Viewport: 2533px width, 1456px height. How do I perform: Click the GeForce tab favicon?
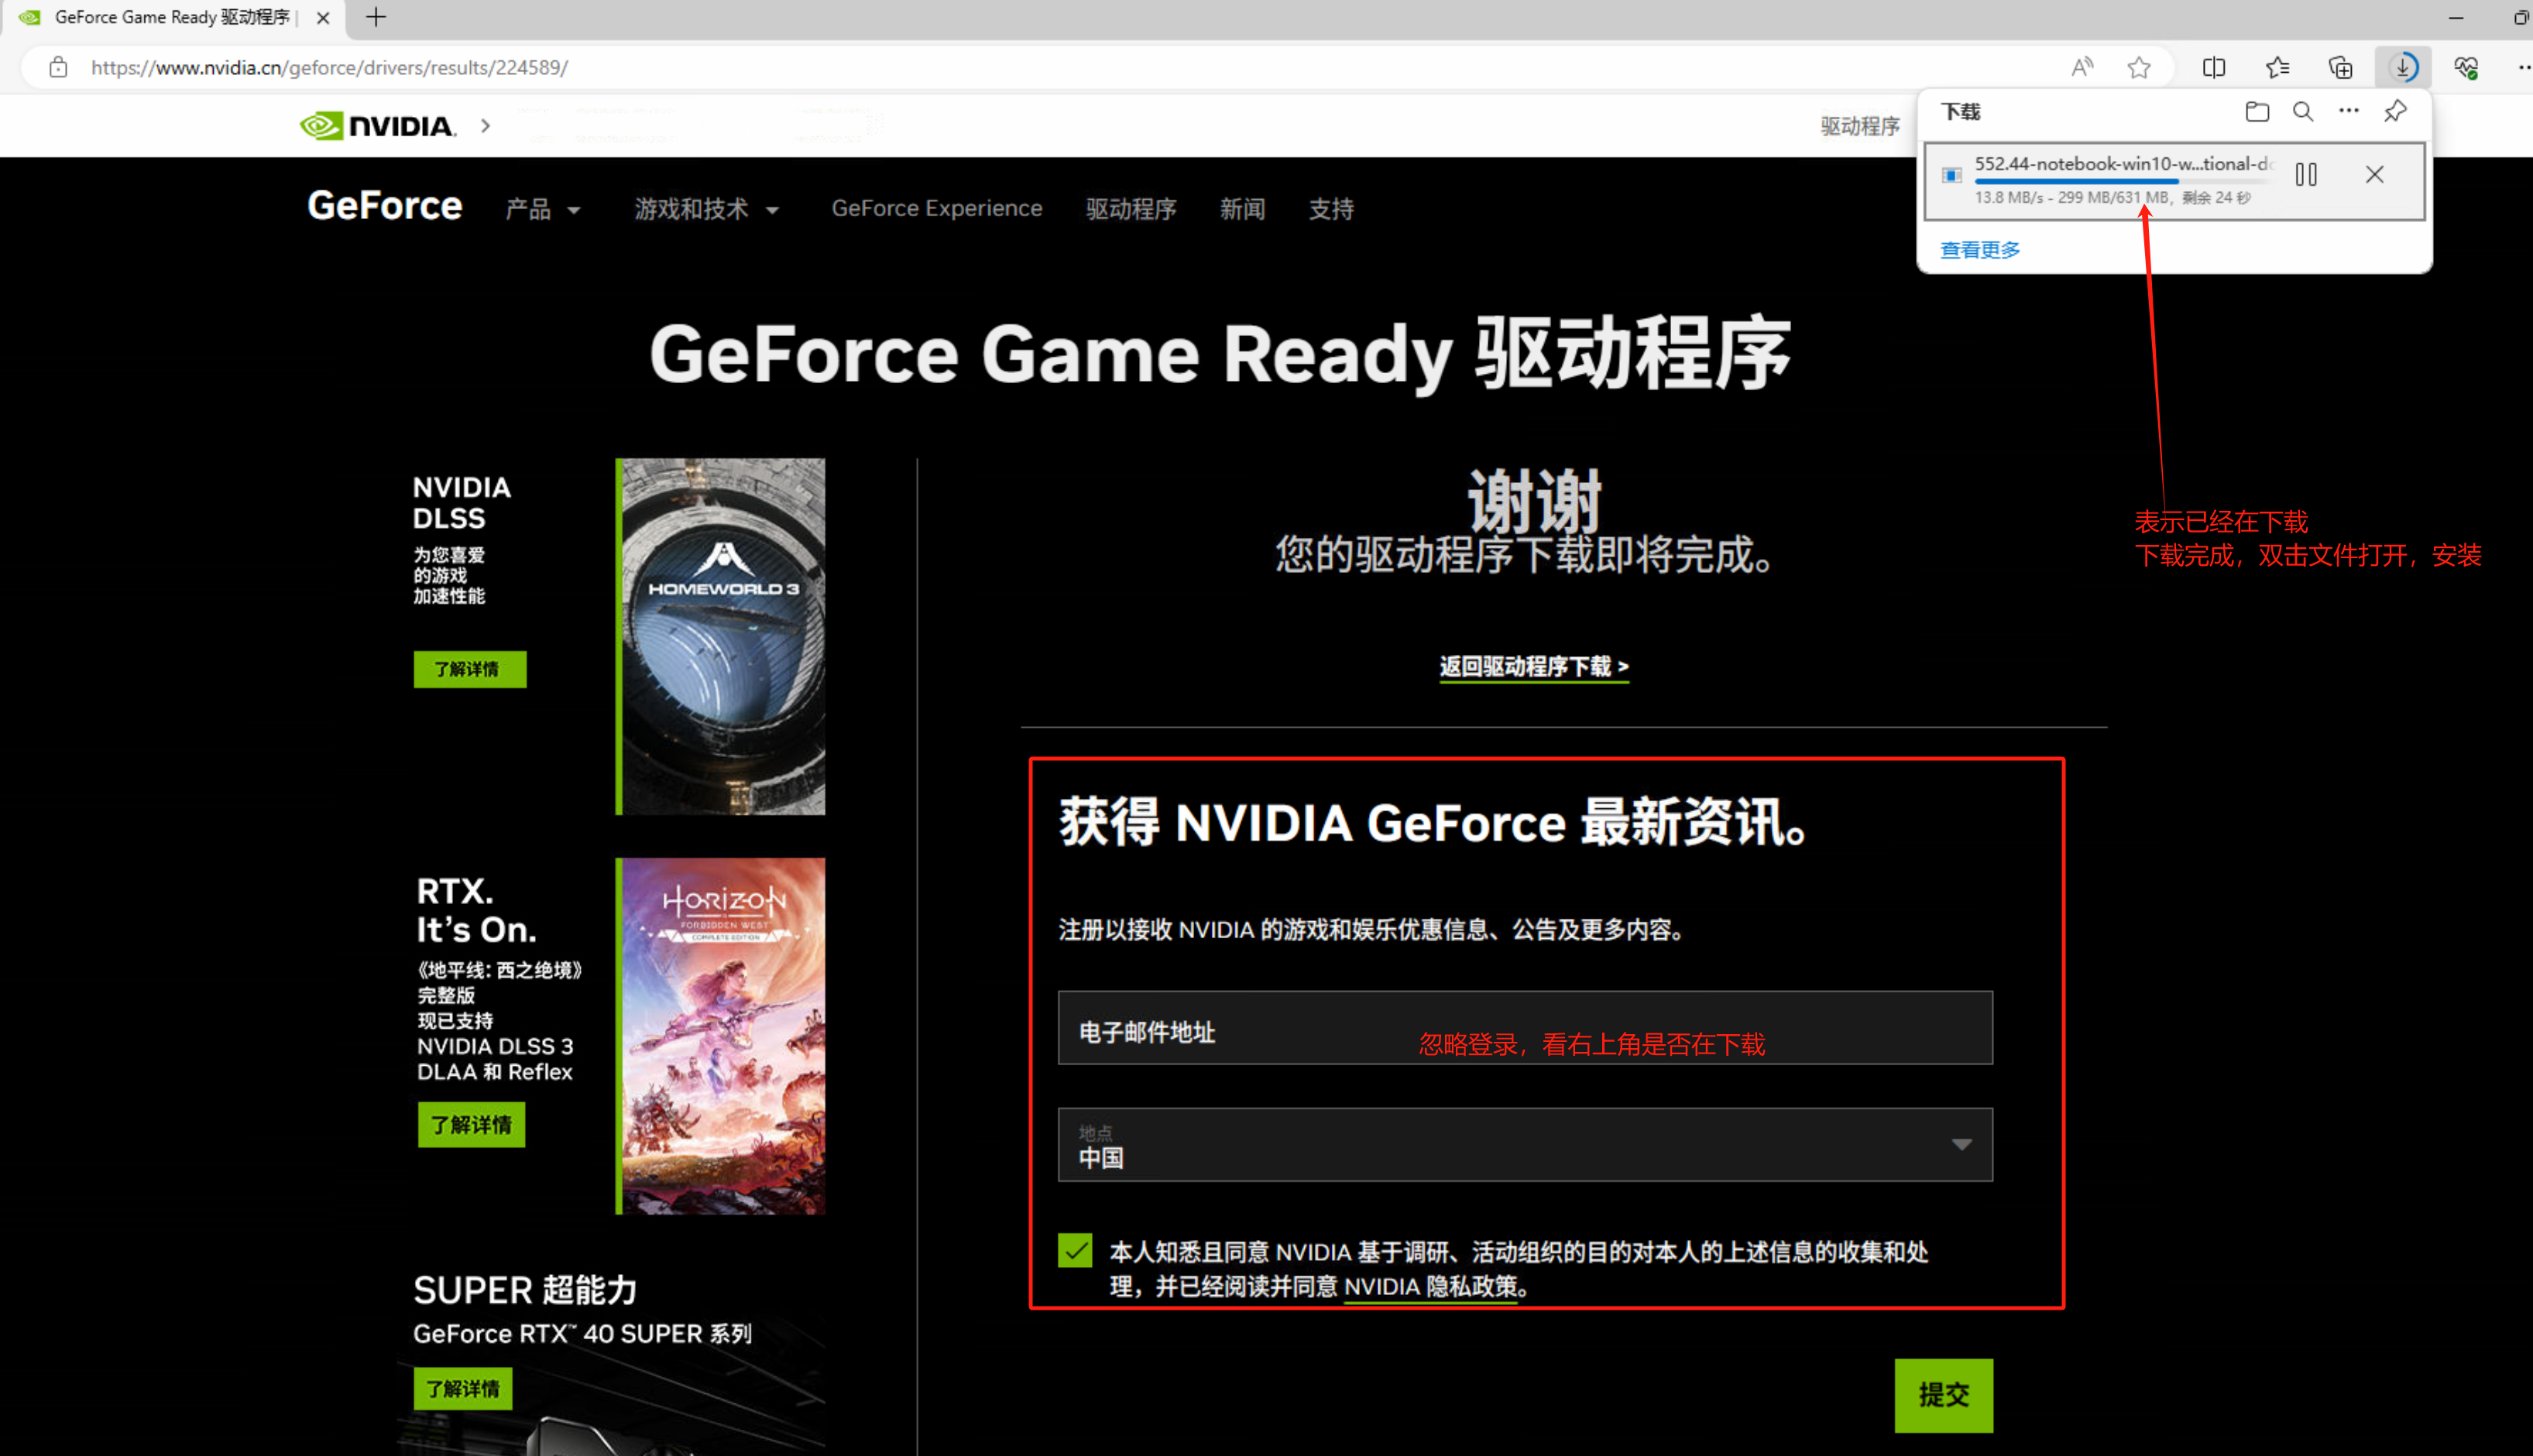click(x=30, y=17)
